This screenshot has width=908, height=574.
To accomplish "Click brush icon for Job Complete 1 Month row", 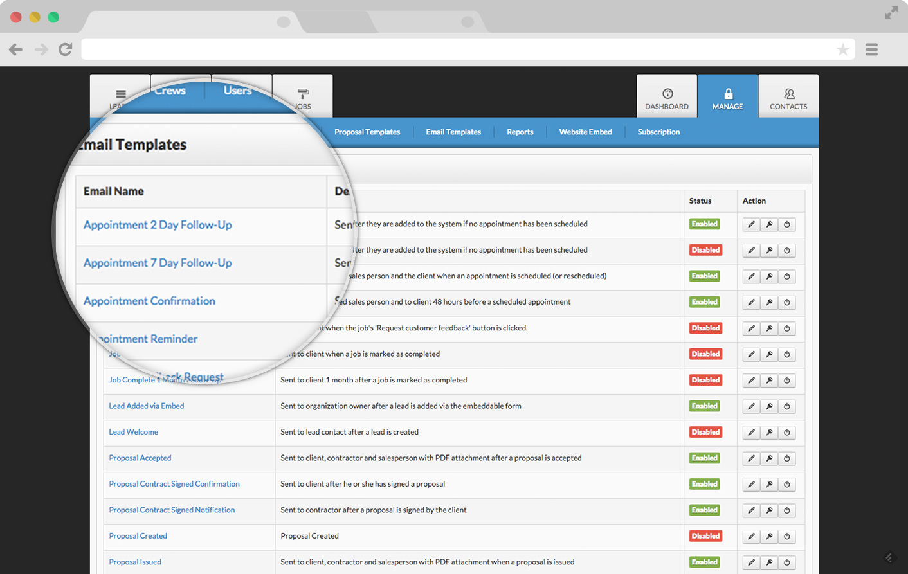I will [x=769, y=381].
